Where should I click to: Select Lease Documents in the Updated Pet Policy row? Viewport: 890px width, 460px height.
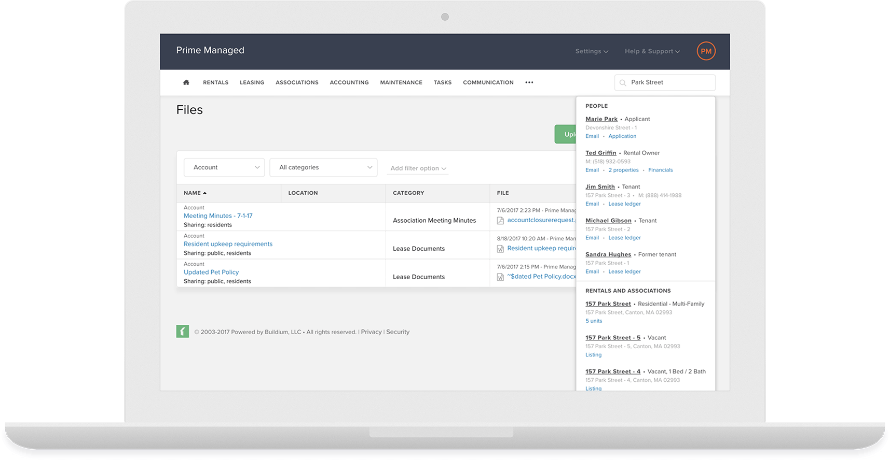pos(419,277)
